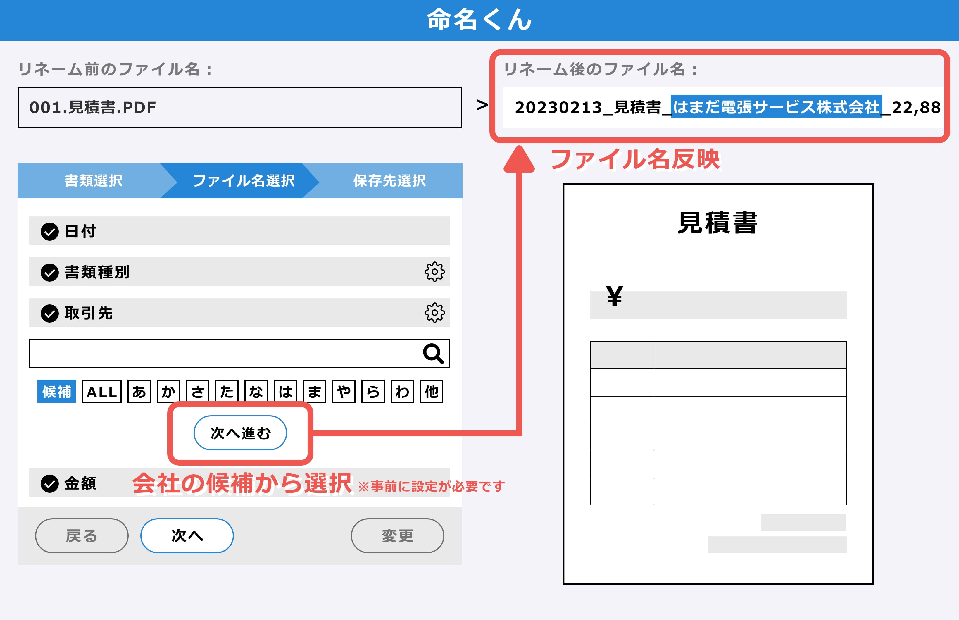
Task: Filter companies by 他 category
Action: [432, 391]
